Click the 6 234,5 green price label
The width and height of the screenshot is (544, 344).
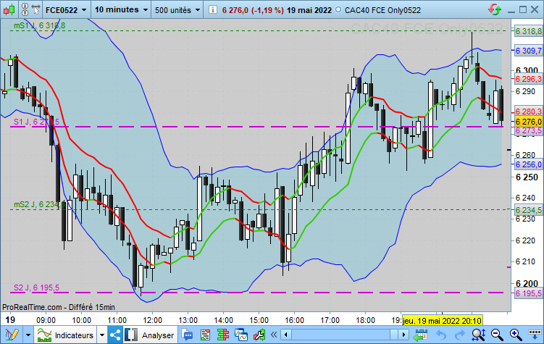tap(528, 210)
